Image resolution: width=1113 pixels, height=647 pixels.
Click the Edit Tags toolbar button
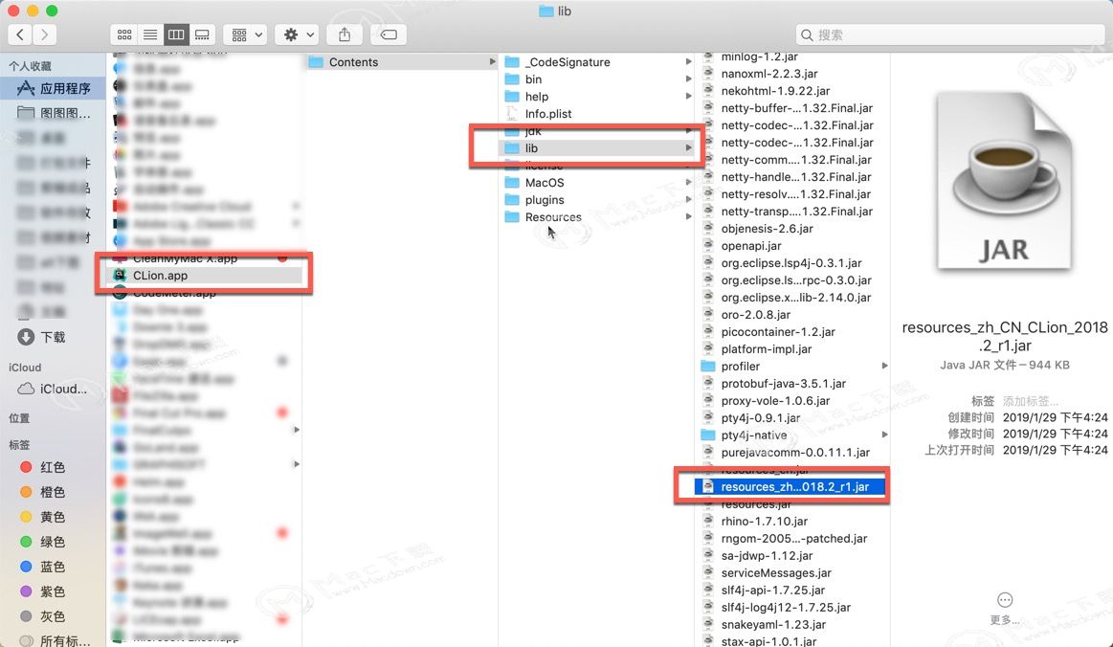[x=389, y=34]
